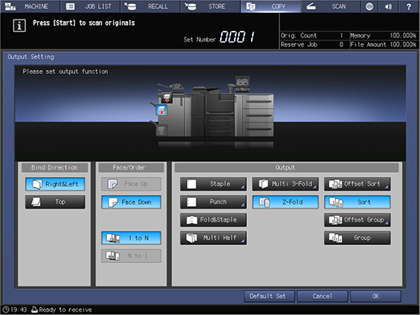Click the Staple button's page icon
Image resolution: width=420 pixels, height=315 pixels.
coord(192,184)
